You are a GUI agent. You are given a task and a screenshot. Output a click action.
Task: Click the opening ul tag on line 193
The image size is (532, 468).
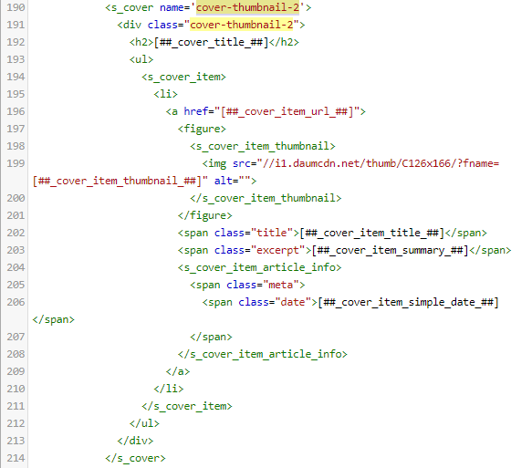pos(141,59)
